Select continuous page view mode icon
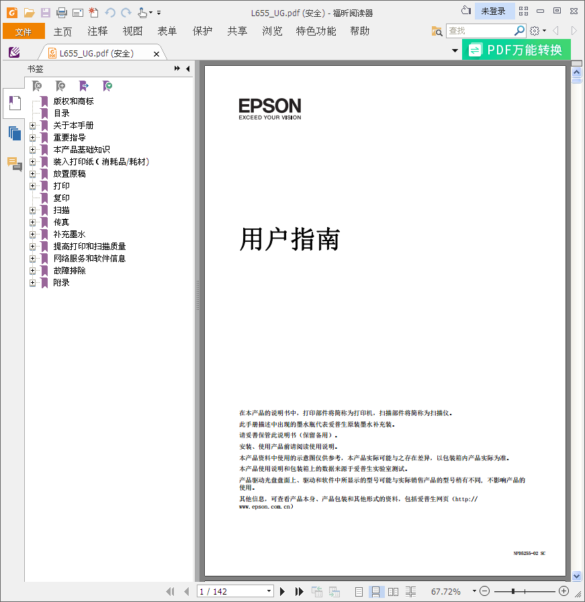Viewport: 585px width, 602px height. pyautogui.click(x=376, y=592)
